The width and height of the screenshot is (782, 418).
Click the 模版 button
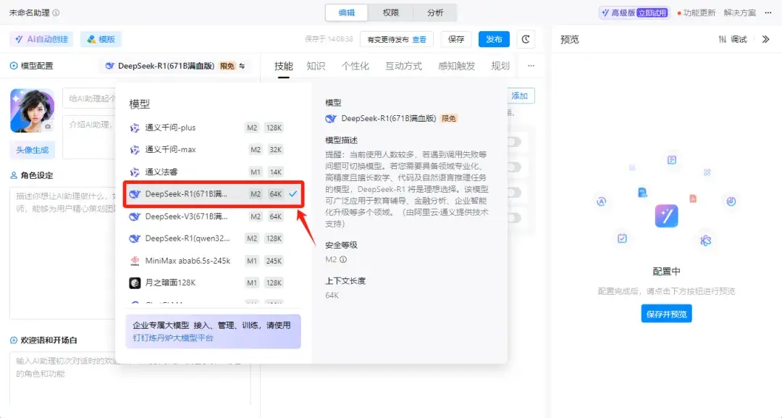click(x=101, y=39)
